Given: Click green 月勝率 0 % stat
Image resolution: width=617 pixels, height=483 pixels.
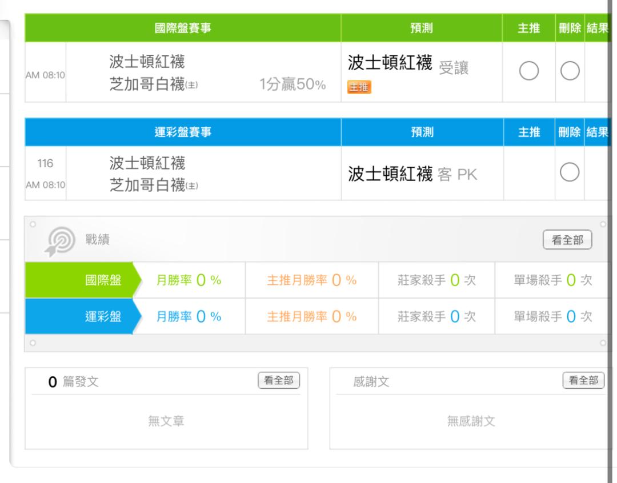Looking at the screenshot, I should (x=189, y=280).
